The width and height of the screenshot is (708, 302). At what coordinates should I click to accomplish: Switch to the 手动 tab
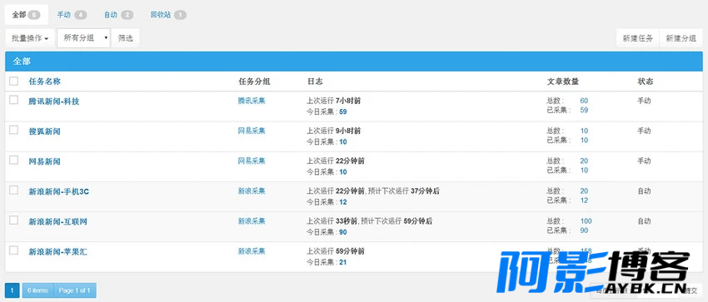pos(72,15)
